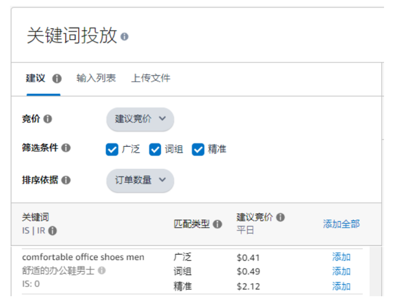Add the 词组 match keyword at $0.49
Image resolution: width=394 pixels, height=302 pixels.
click(341, 272)
